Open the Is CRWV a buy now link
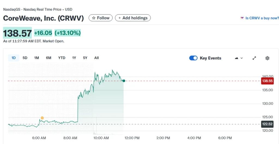 click(x=262, y=18)
